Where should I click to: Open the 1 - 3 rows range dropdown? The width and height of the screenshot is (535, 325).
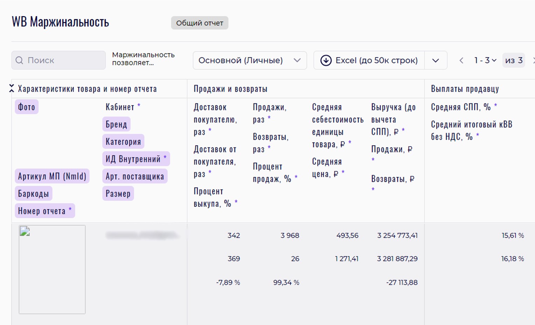tap(485, 61)
